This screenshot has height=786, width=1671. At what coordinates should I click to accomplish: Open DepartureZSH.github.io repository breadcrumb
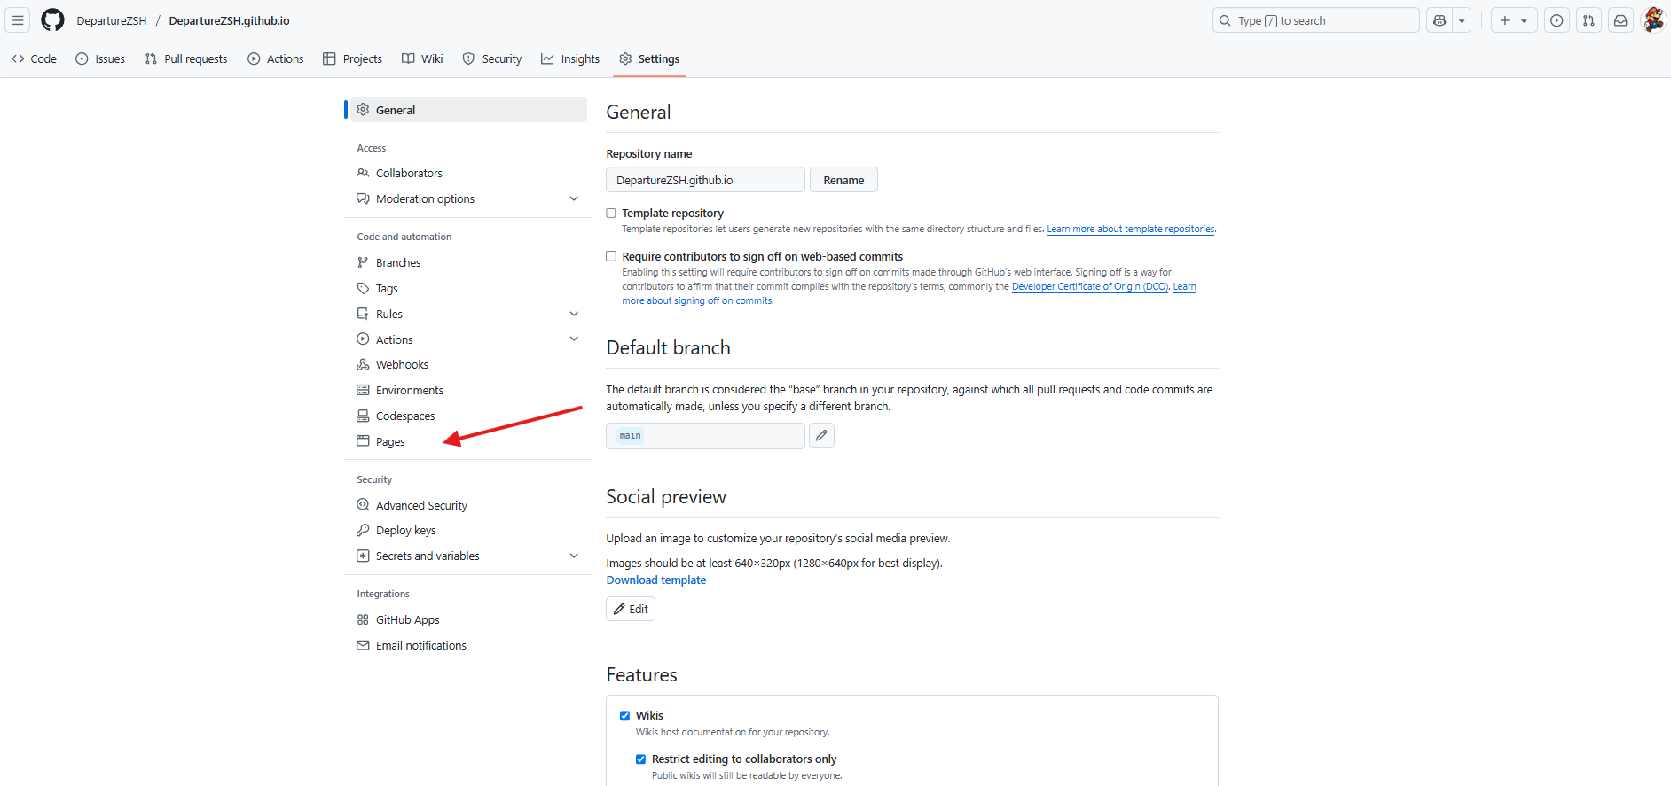tap(229, 20)
